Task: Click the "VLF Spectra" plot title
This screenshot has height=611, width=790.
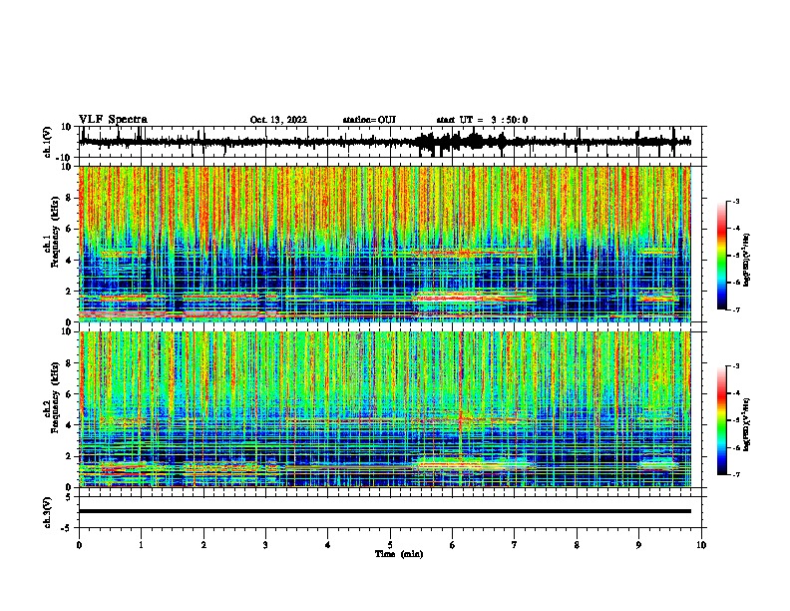Action: pos(113,120)
